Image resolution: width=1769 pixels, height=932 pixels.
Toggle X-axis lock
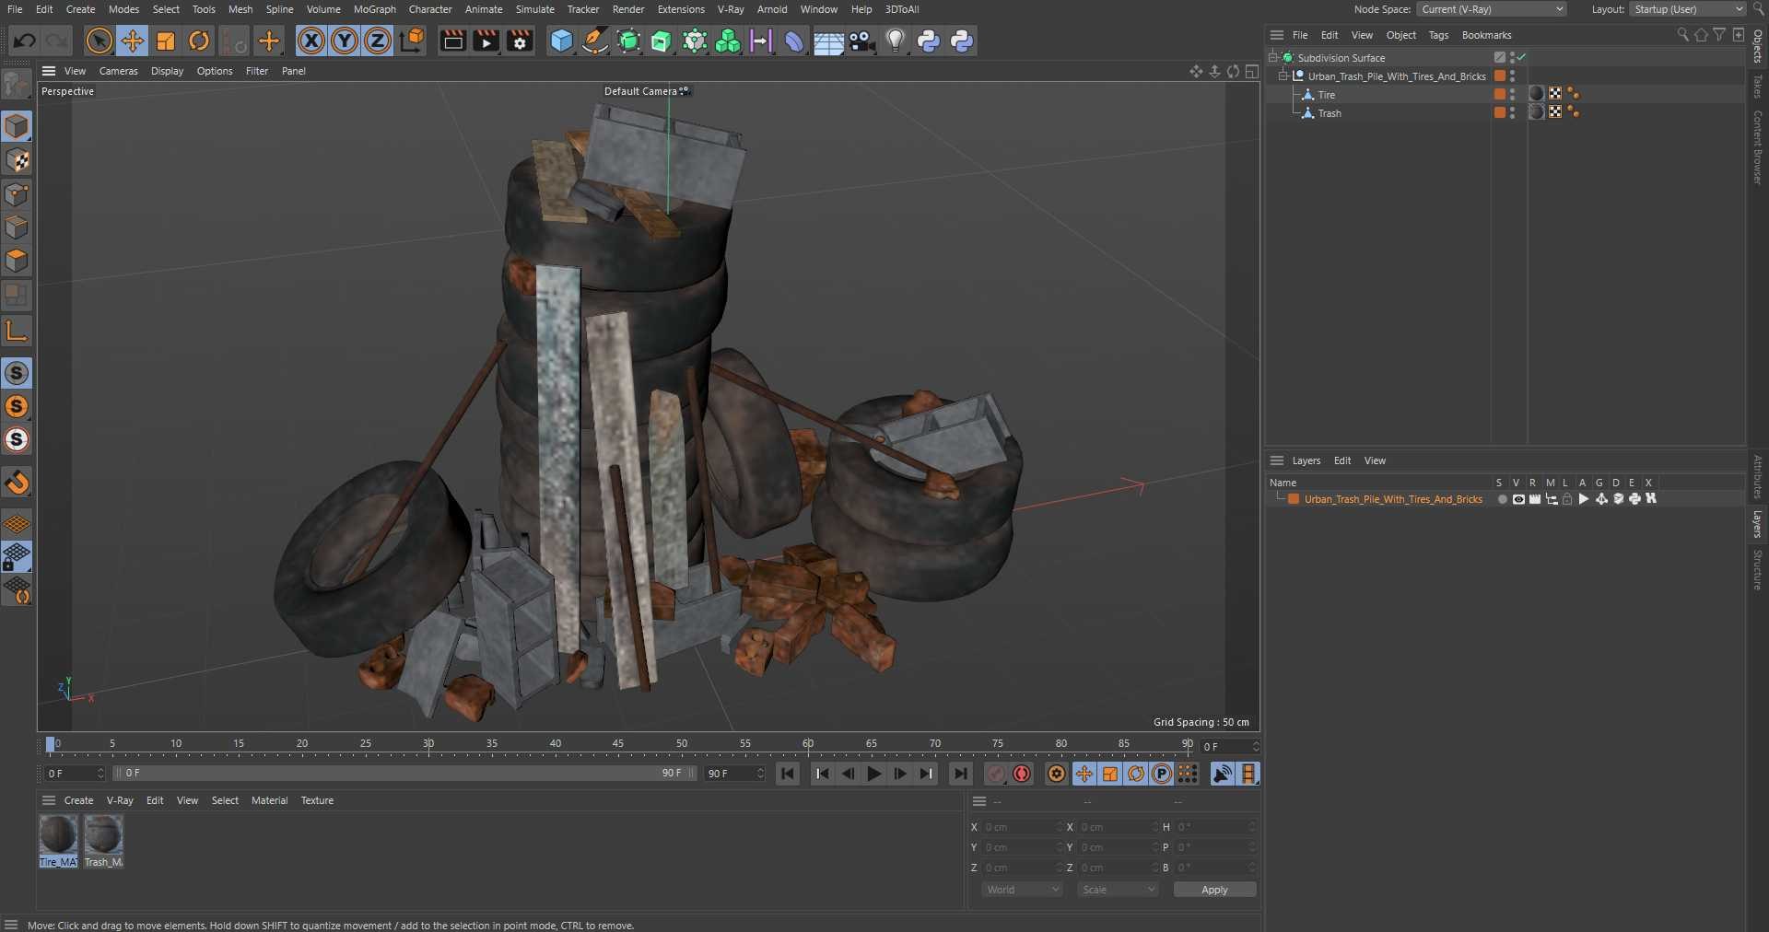(311, 41)
